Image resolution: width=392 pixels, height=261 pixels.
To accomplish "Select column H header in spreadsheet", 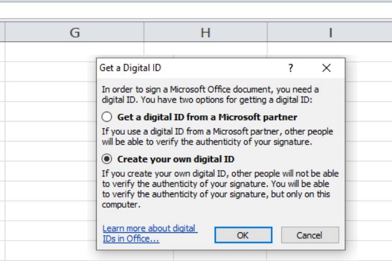I will (x=205, y=32).
